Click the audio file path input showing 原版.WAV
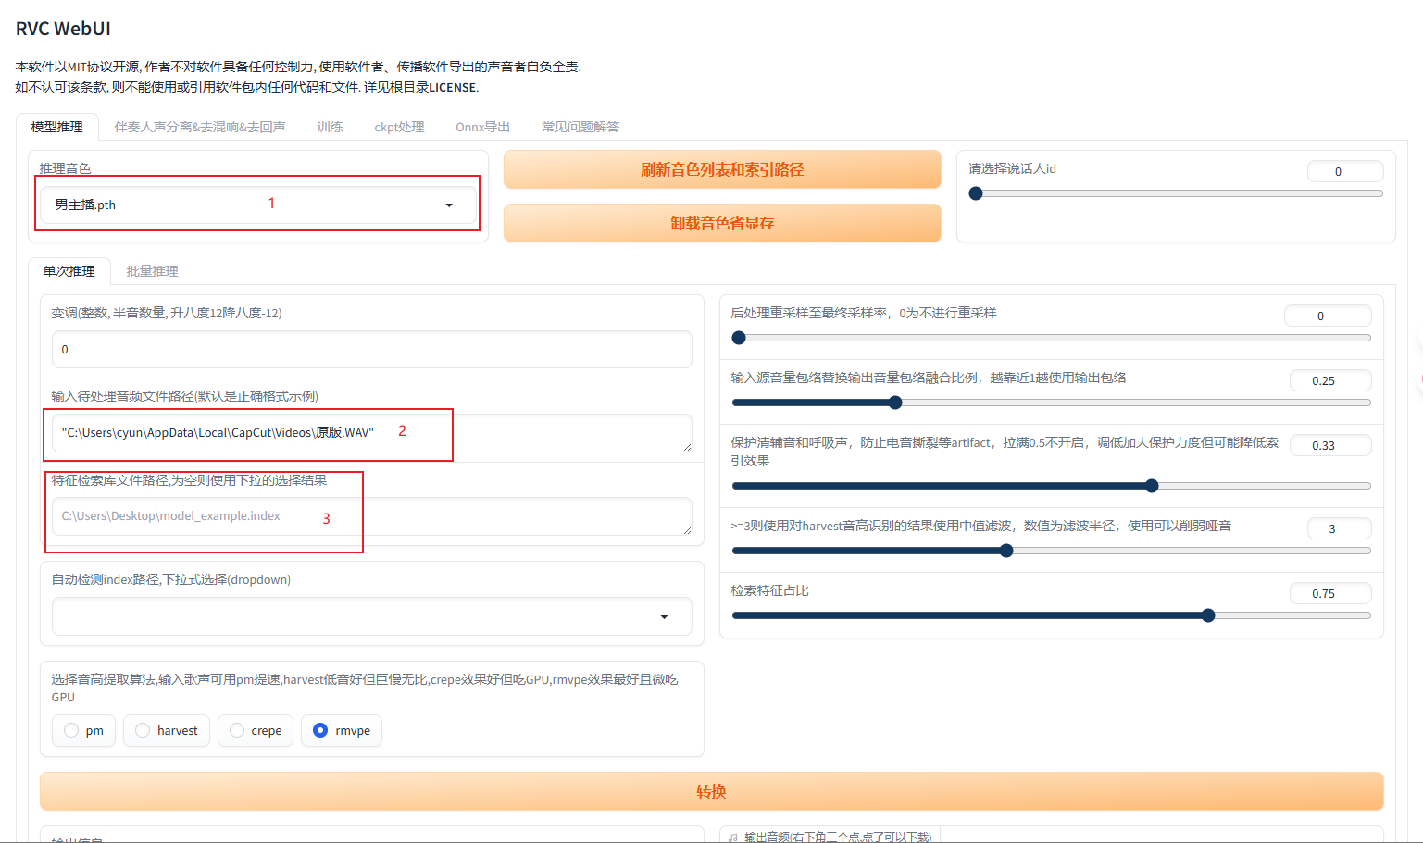The width and height of the screenshot is (1423, 843). [370, 432]
